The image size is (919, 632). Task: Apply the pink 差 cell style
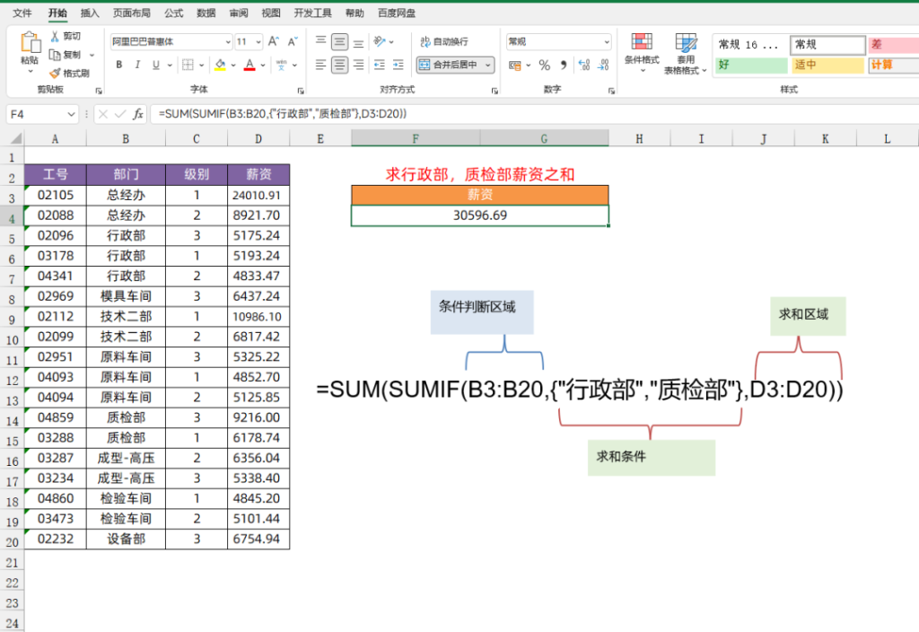[x=893, y=45]
